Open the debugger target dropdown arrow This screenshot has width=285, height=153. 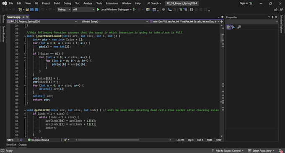click(131, 10)
